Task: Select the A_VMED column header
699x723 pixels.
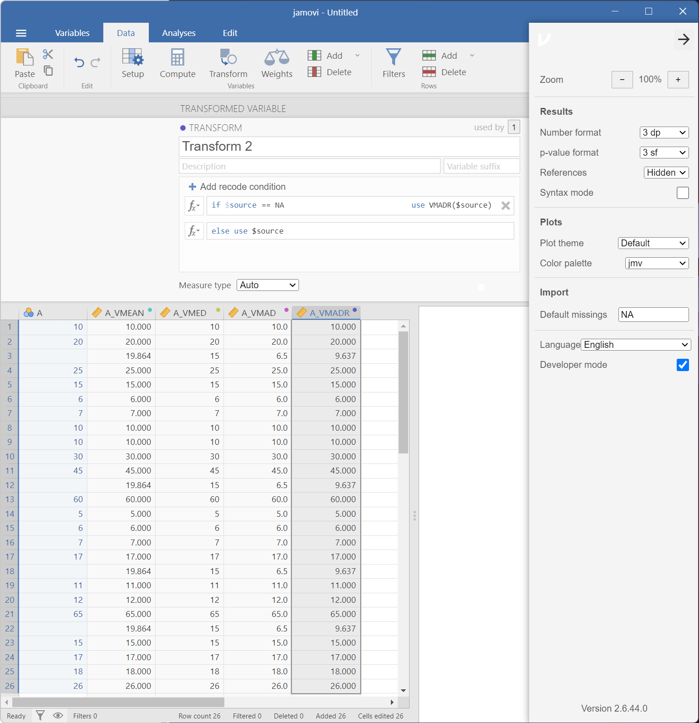Action: click(189, 313)
